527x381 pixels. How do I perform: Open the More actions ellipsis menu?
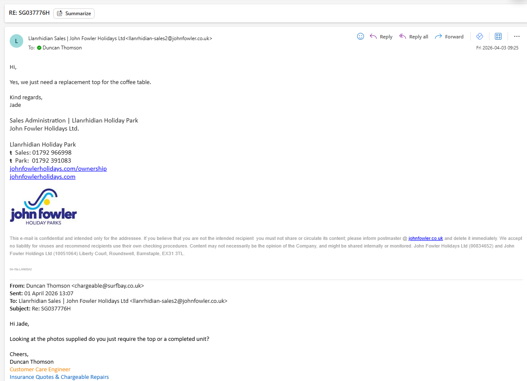coord(516,36)
